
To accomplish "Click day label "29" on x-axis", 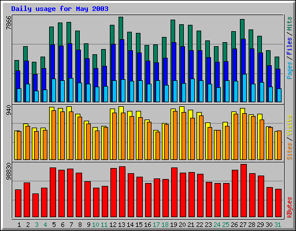I will [x=260, y=225].
